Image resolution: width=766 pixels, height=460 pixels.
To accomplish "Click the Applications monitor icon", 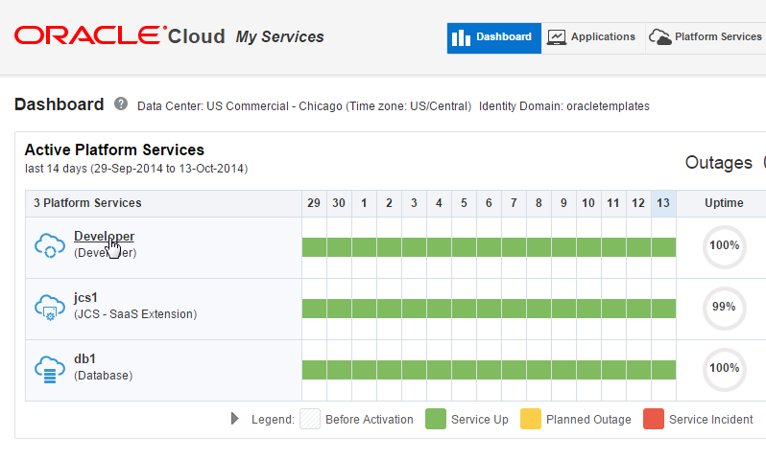I will click(x=557, y=37).
